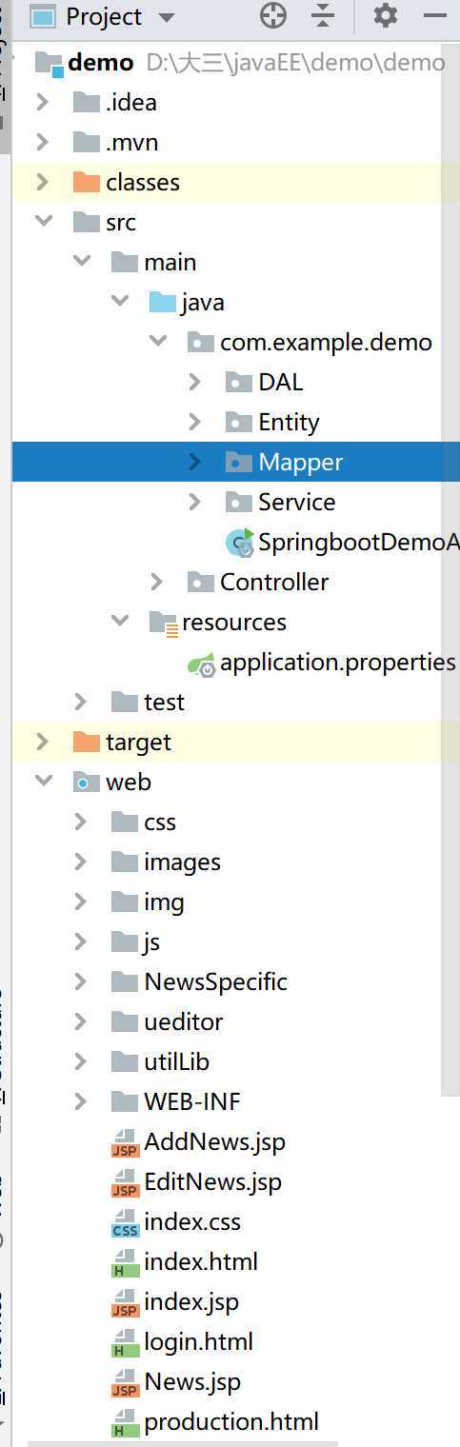
Task: Collapse the web folder chevron
Action: [x=42, y=782]
